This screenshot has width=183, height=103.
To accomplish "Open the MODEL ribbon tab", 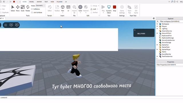I will [x=31, y=2].
